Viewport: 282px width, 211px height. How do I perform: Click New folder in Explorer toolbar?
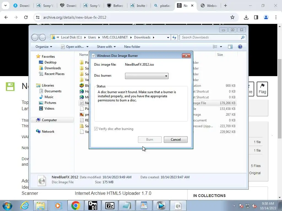[132, 47]
